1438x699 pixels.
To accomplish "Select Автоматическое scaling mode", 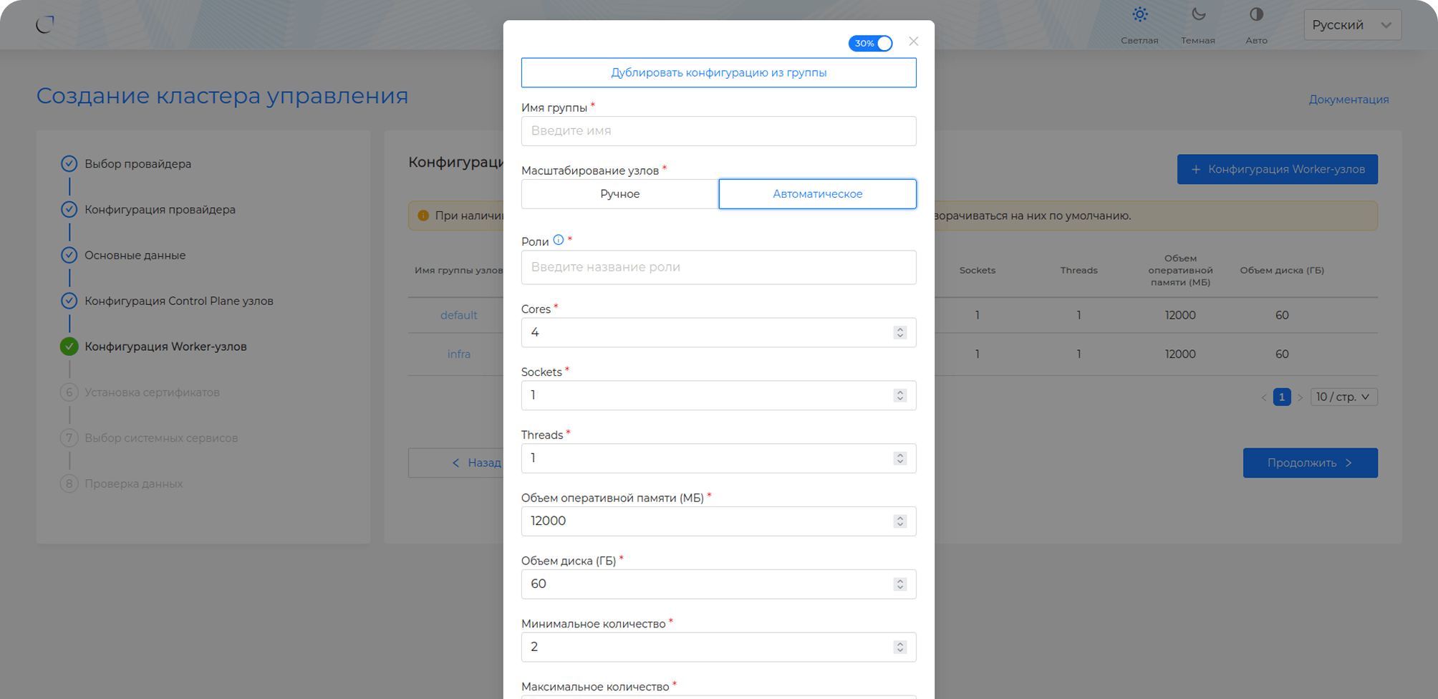I will [x=817, y=194].
